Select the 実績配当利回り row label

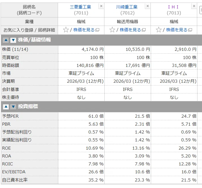click(x=17, y=140)
